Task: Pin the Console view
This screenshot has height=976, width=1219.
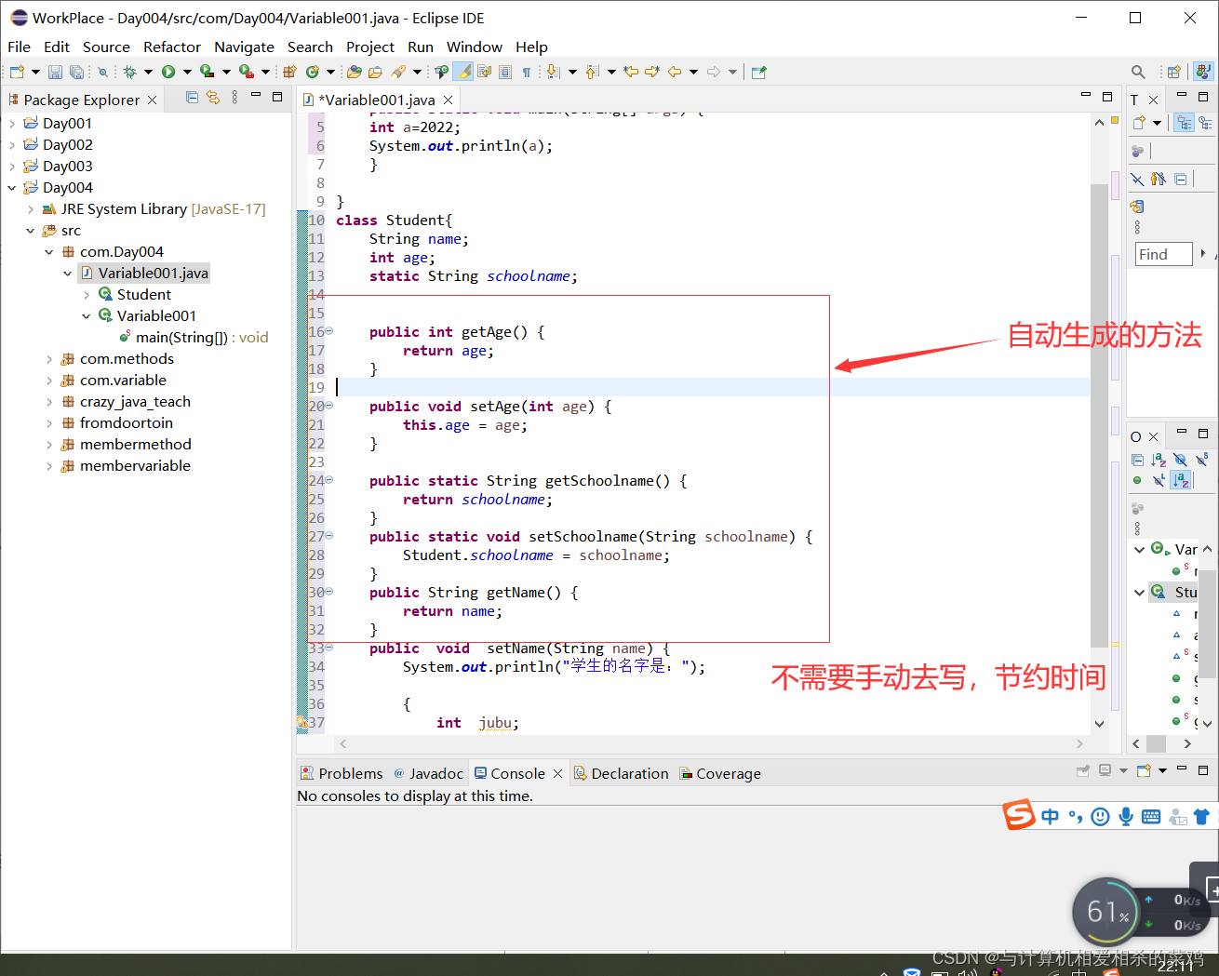Action: pos(1082,770)
